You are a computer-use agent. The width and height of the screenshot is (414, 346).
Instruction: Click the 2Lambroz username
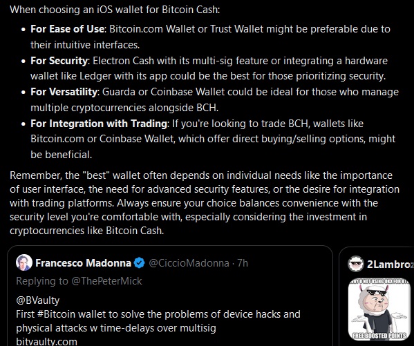pos(391,265)
